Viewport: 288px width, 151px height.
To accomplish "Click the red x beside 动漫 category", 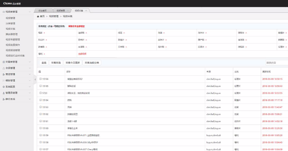I will pyautogui.click(x=164, y=33).
